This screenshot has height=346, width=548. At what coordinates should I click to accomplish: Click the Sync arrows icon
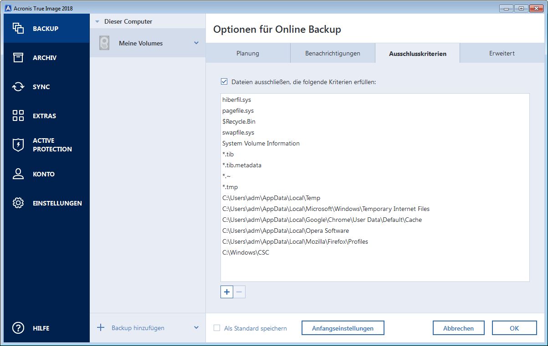18,87
